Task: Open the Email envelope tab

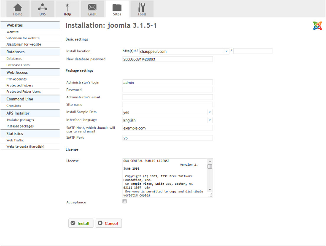Action: (92, 9)
